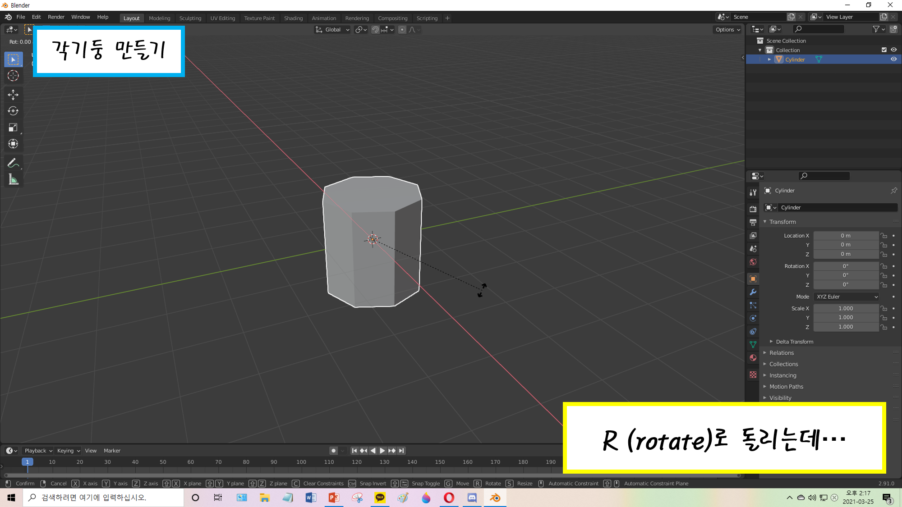Open the XYZ Euler rotation mode dropdown
Screen dimensions: 902x507
coord(847,297)
